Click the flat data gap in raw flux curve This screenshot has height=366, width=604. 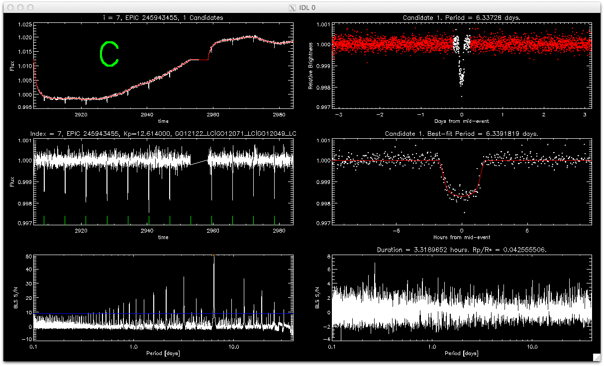click(199, 60)
